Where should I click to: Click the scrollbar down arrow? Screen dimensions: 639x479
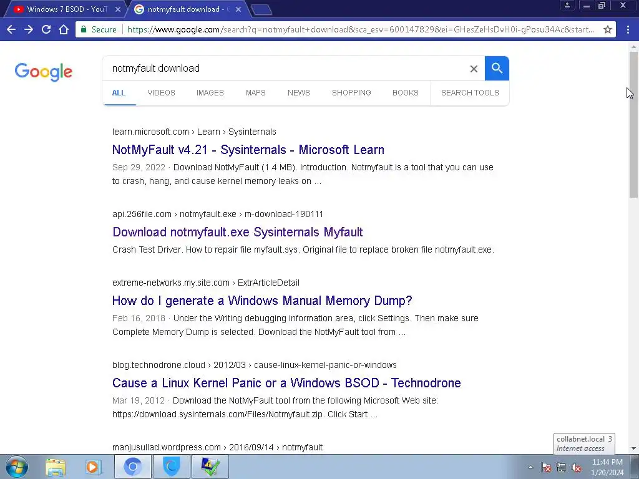[633, 448]
